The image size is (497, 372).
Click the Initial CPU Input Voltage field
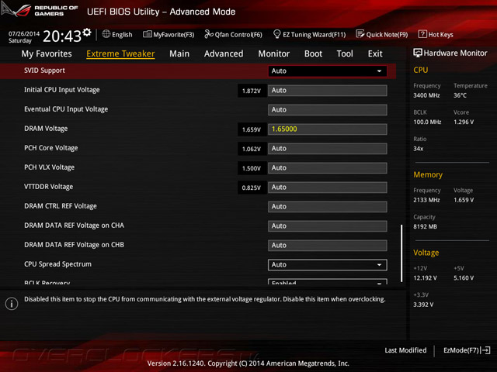tap(328, 91)
